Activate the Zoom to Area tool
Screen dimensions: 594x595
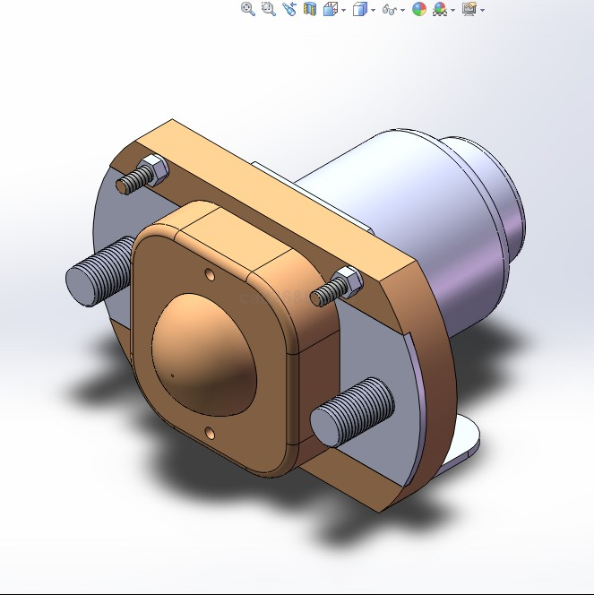pyautogui.click(x=268, y=9)
